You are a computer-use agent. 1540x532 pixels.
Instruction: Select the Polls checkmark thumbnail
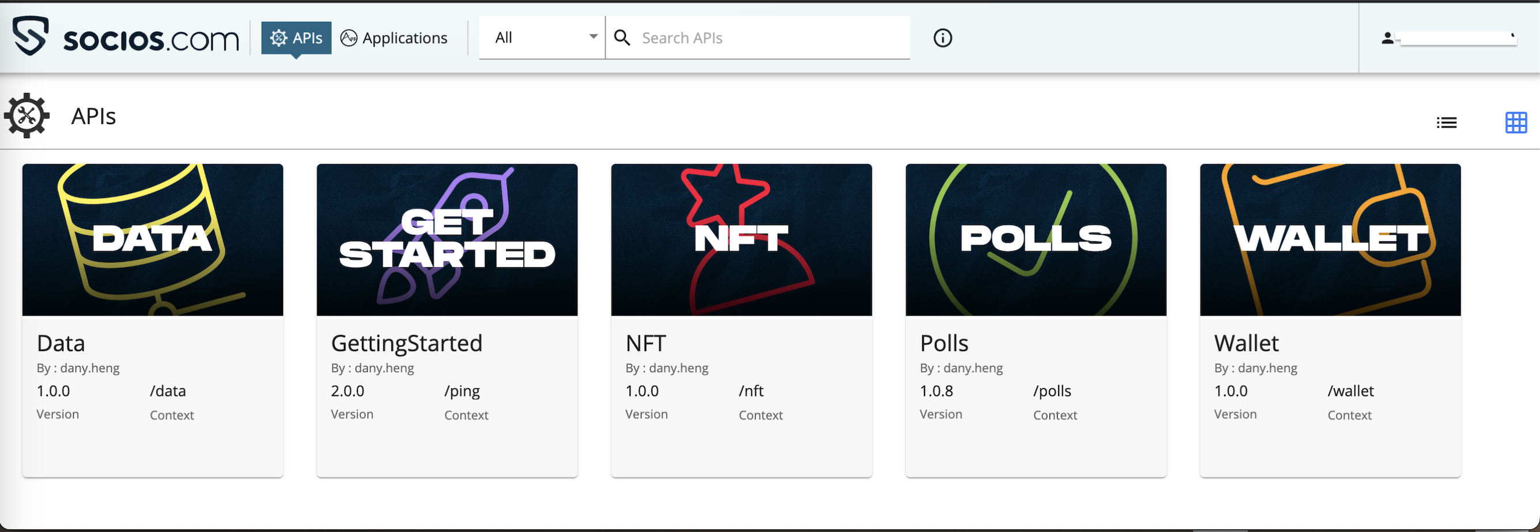(1036, 240)
